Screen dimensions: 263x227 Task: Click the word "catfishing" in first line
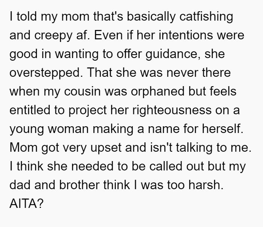coord(206,16)
